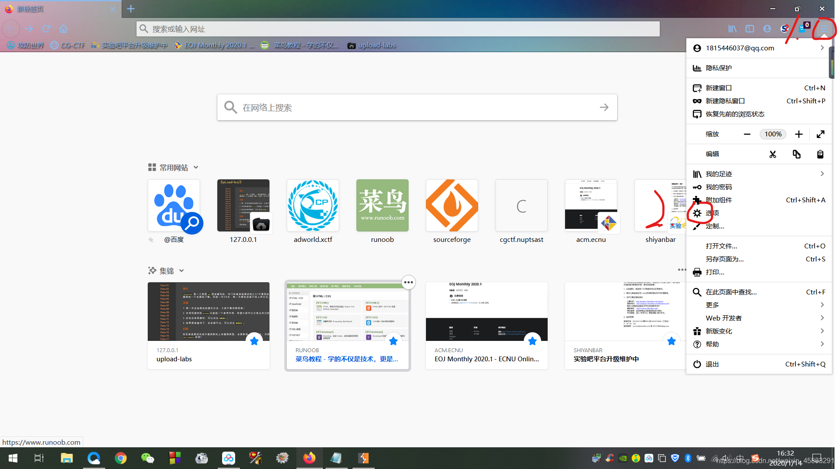This screenshot has height=469, width=838.
Task: Open the runoob top site tile
Action: (x=382, y=205)
